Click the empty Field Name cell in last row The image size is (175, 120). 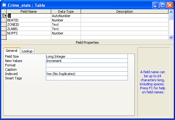[x=29, y=38]
